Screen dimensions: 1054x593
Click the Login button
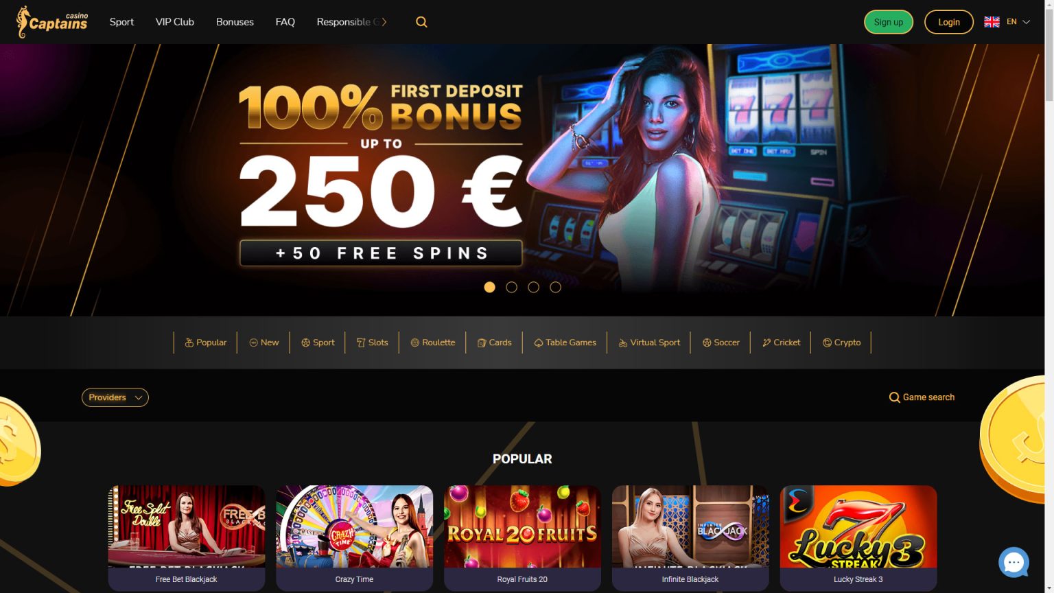[x=949, y=22]
